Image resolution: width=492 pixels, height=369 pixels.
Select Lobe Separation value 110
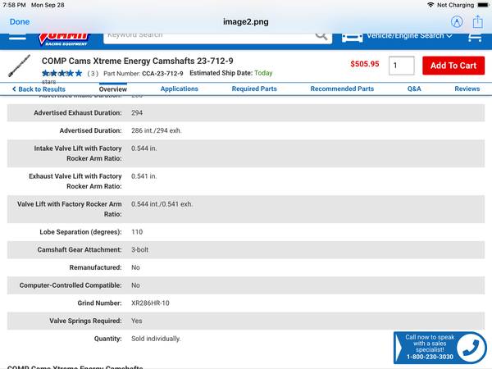tap(137, 232)
